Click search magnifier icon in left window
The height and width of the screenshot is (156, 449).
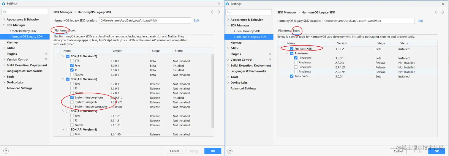(x=5, y=12)
